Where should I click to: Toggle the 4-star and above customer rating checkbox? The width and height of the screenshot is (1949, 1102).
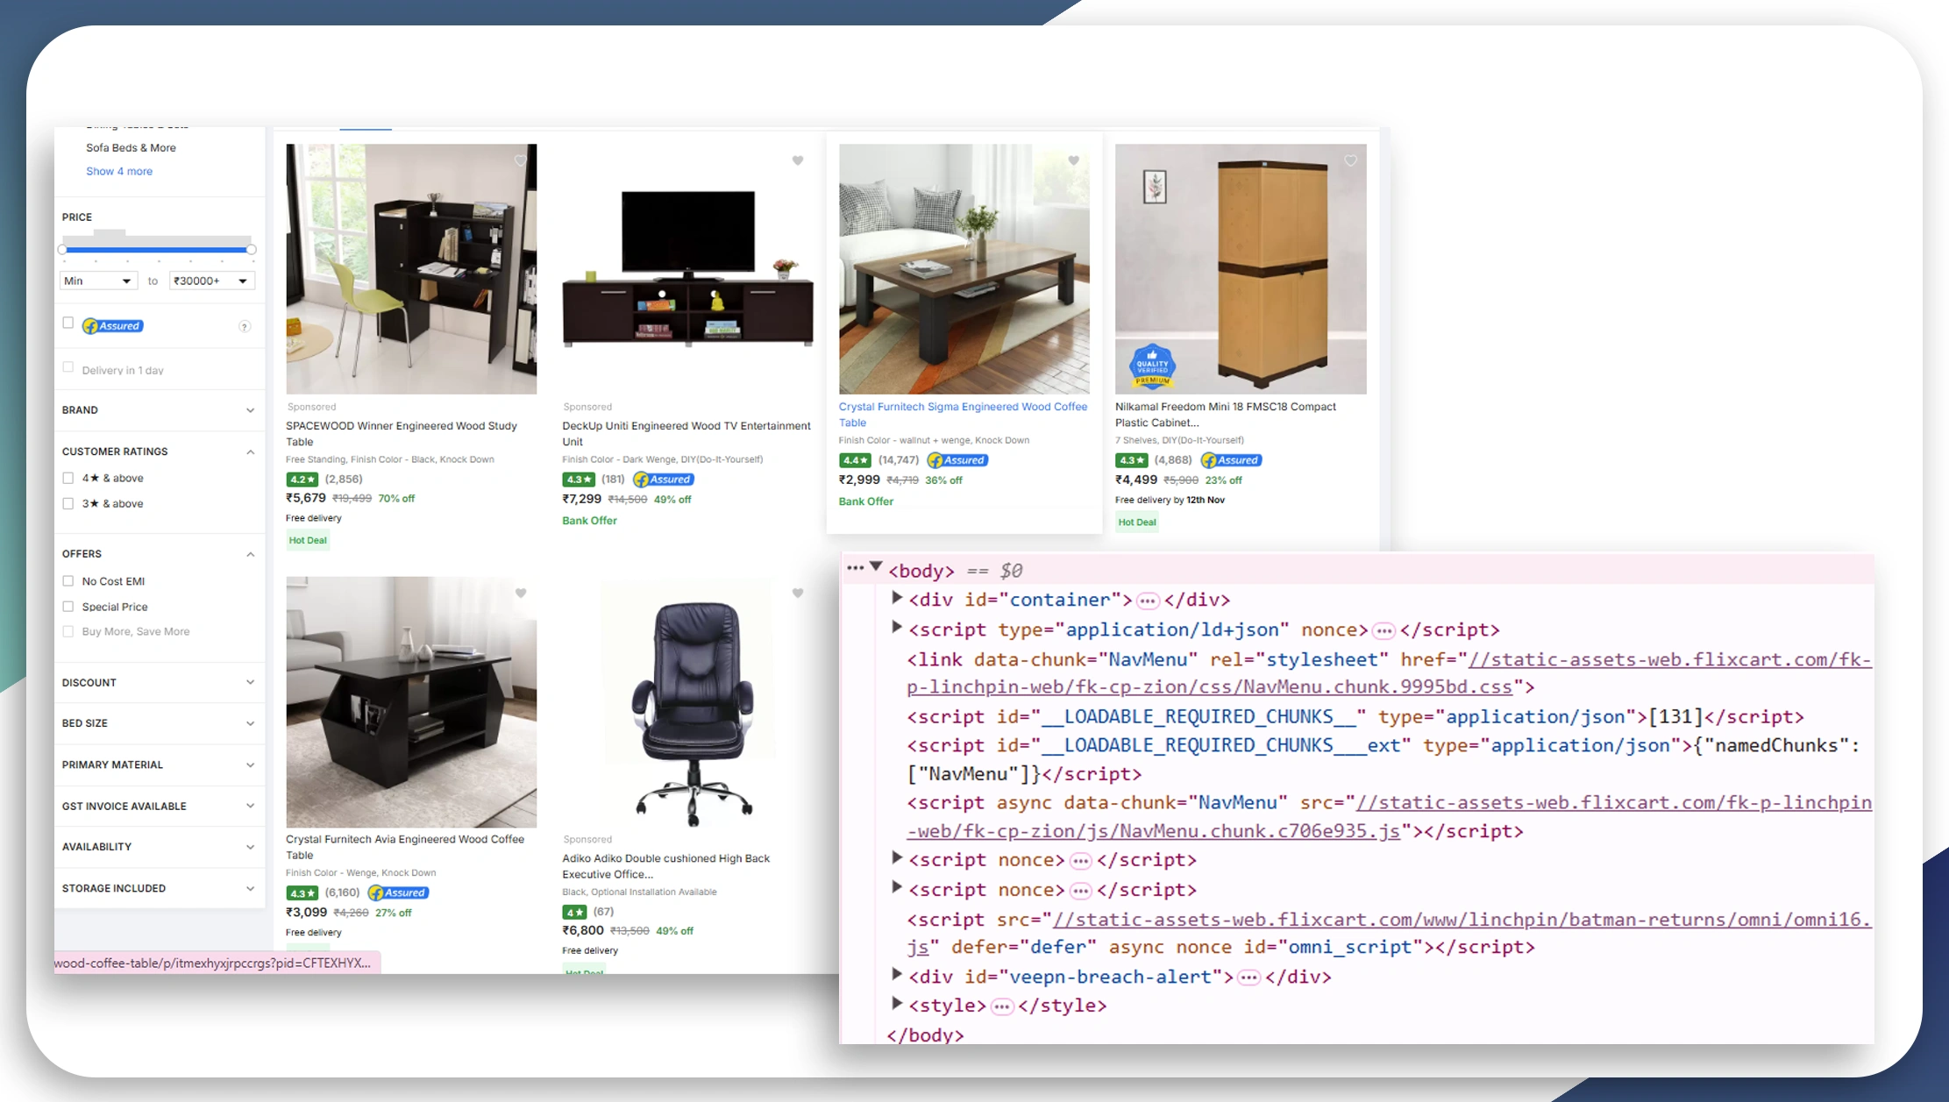68,478
